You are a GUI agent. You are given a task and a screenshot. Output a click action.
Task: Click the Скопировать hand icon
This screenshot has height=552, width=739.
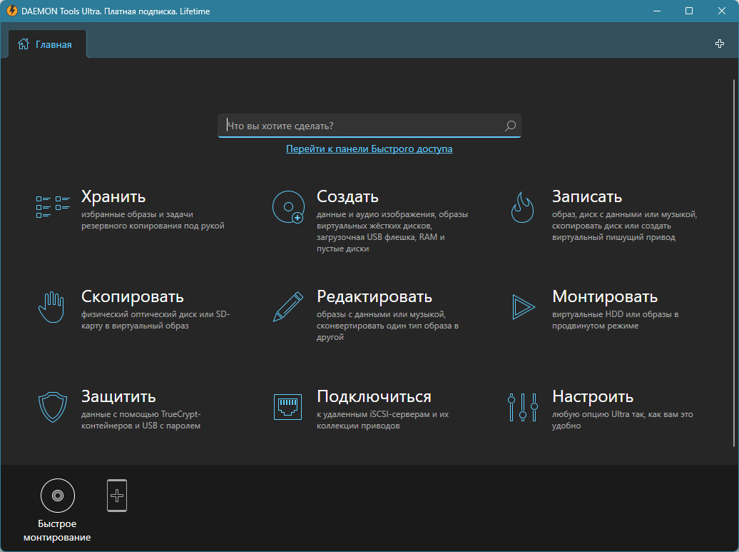[51, 307]
